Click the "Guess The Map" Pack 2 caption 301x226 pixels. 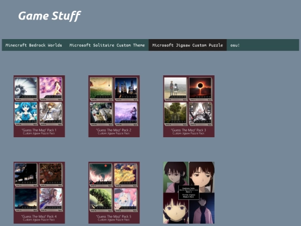(114, 132)
